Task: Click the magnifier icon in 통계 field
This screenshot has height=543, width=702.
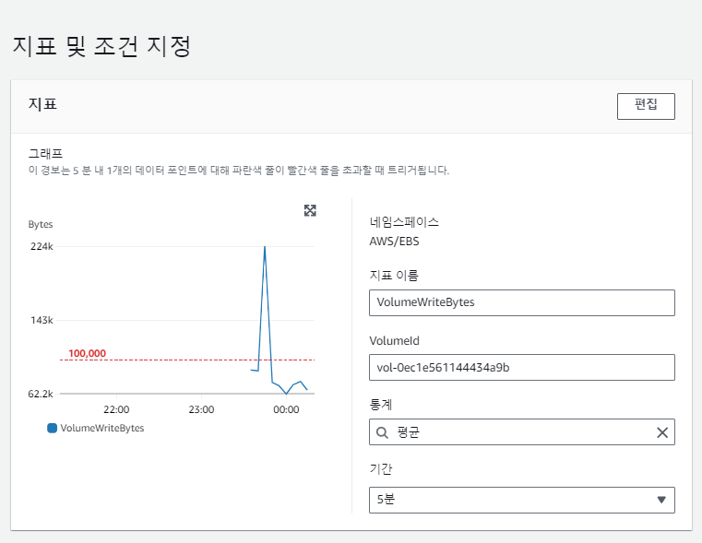Action: pyautogui.click(x=382, y=432)
